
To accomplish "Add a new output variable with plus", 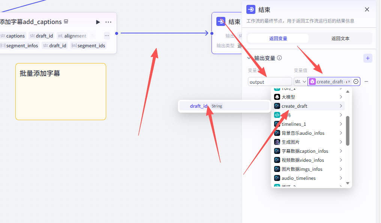I will 367,58.
